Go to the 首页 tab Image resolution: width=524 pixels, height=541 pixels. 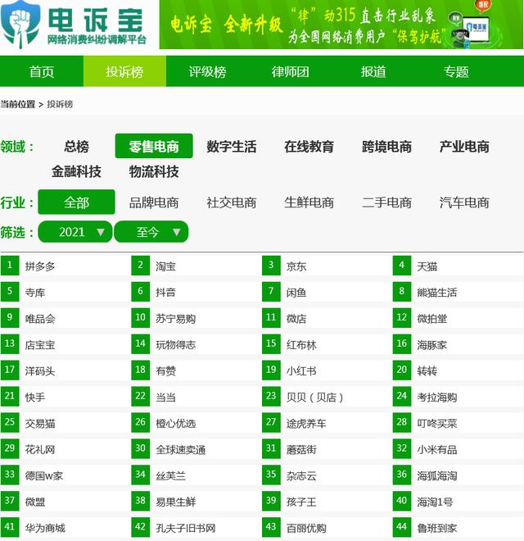[x=42, y=71]
